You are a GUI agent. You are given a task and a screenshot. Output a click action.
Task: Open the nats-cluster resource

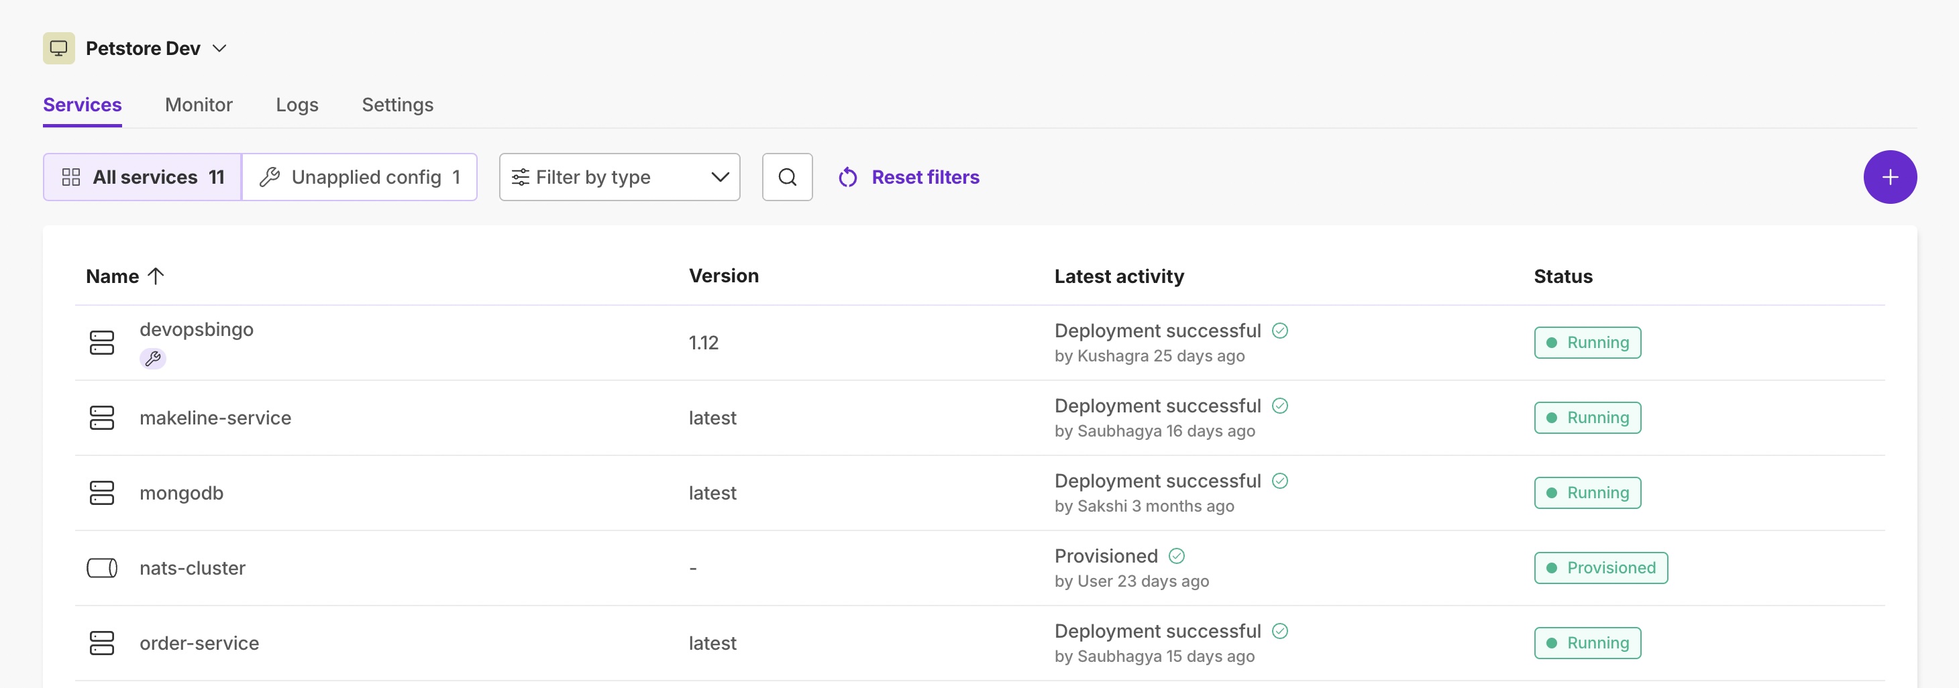(x=193, y=568)
